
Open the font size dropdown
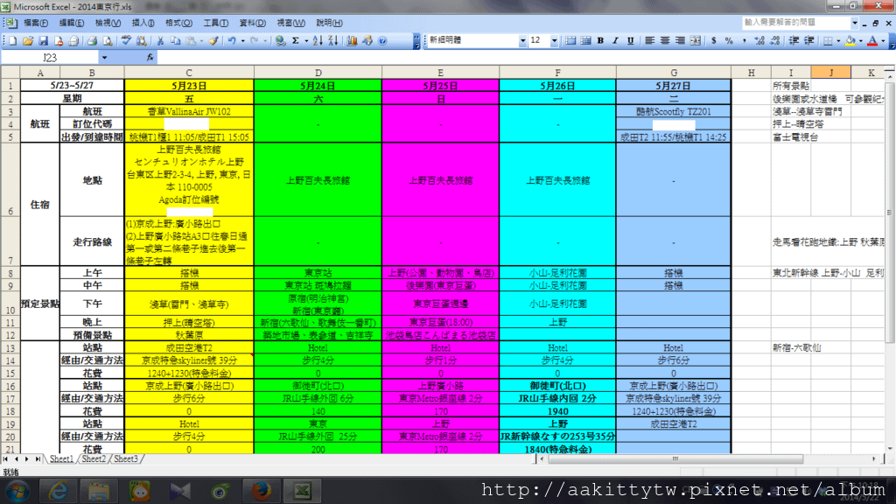tap(554, 40)
